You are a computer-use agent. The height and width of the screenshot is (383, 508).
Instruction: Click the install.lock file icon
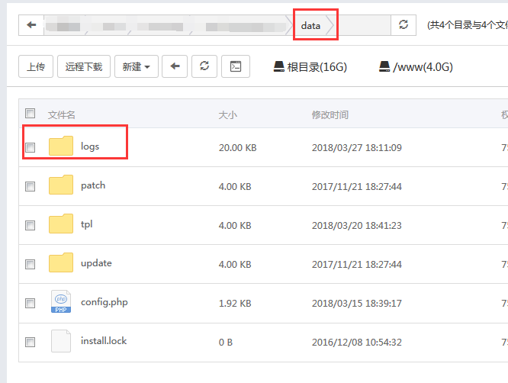point(61,341)
